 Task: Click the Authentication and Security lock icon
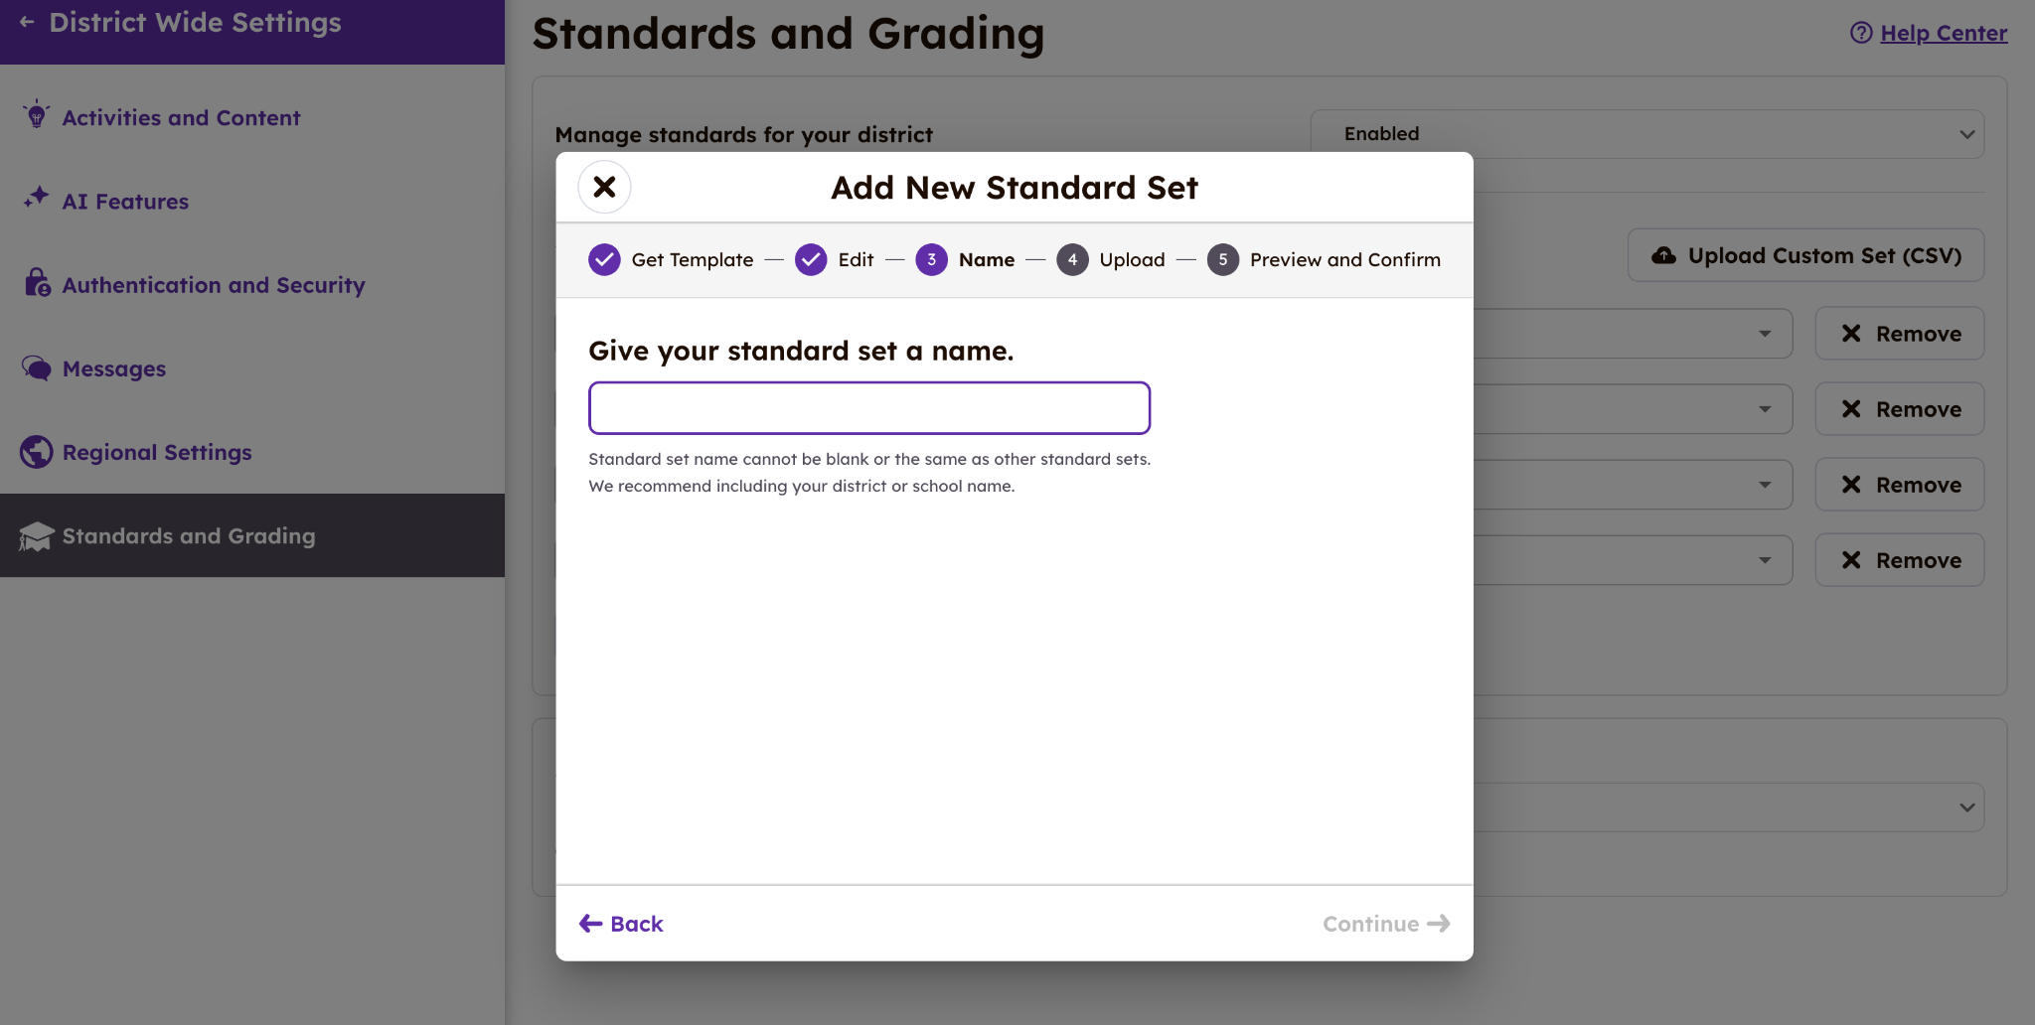pyautogui.click(x=37, y=283)
